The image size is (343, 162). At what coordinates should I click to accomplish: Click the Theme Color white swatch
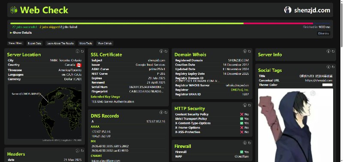pos(327,85)
